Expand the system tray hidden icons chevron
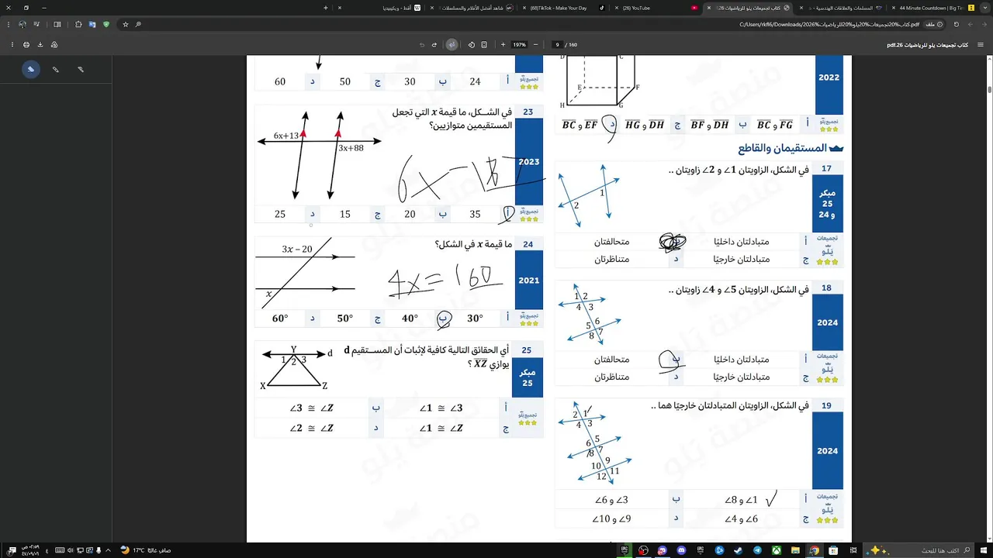993x558 pixels. click(x=107, y=550)
